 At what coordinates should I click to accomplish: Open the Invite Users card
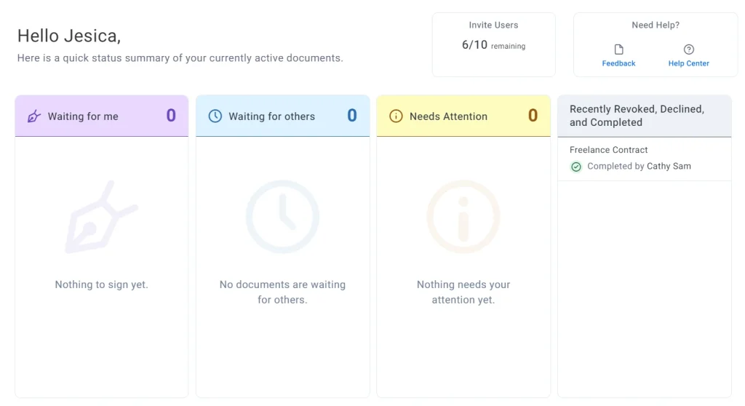click(x=494, y=44)
